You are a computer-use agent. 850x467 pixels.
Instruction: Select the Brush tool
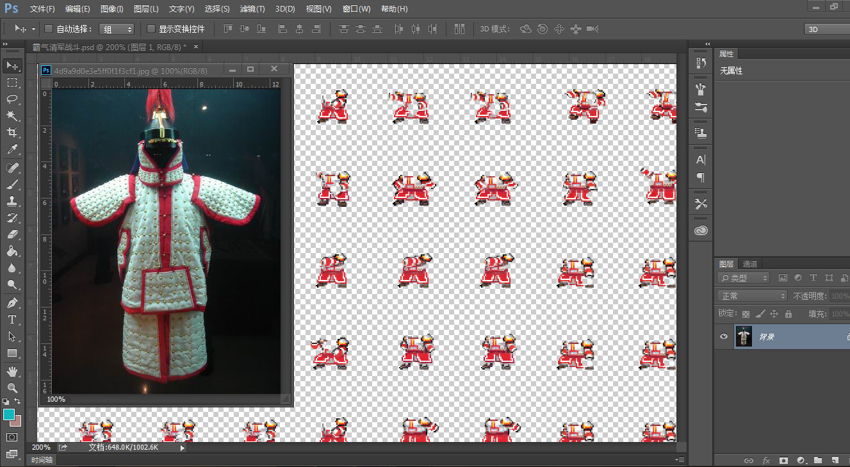click(12, 184)
